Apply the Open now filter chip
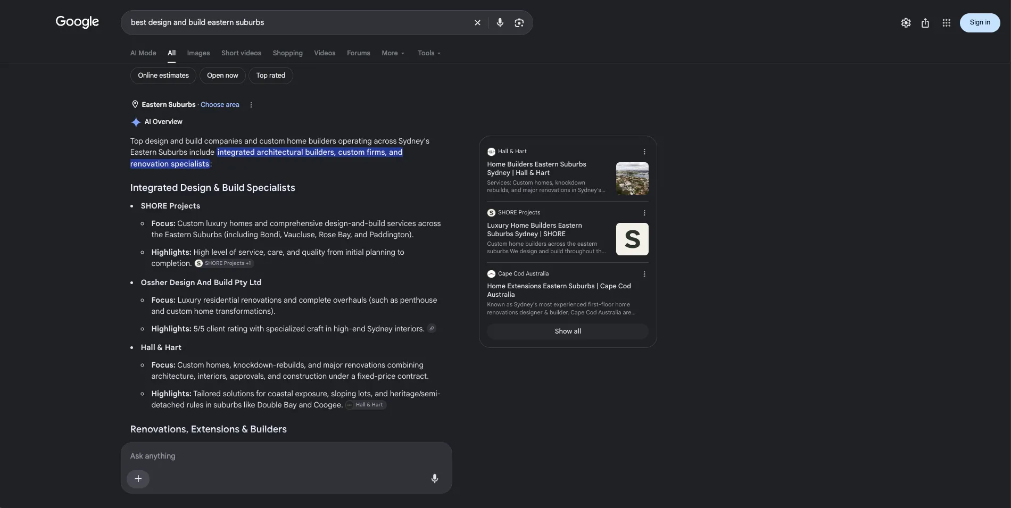 pyautogui.click(x=222, y=76)
